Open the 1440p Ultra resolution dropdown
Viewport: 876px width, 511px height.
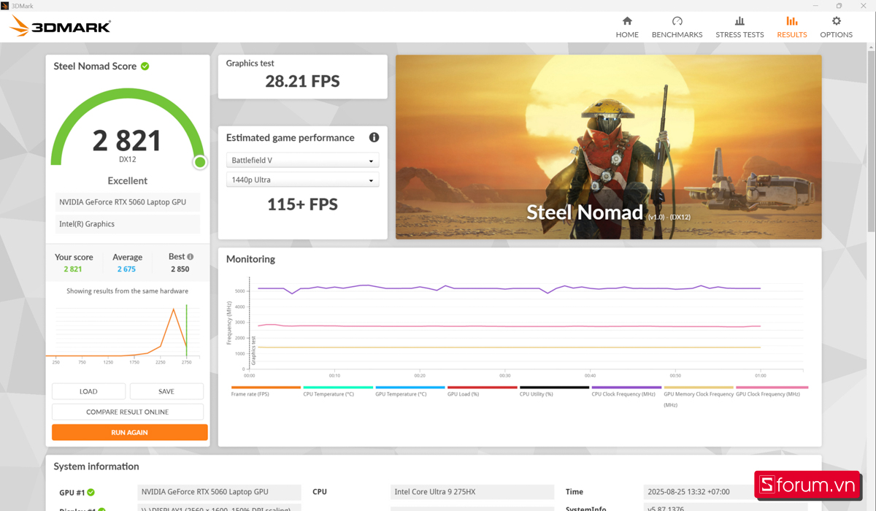tap(302, 179)
